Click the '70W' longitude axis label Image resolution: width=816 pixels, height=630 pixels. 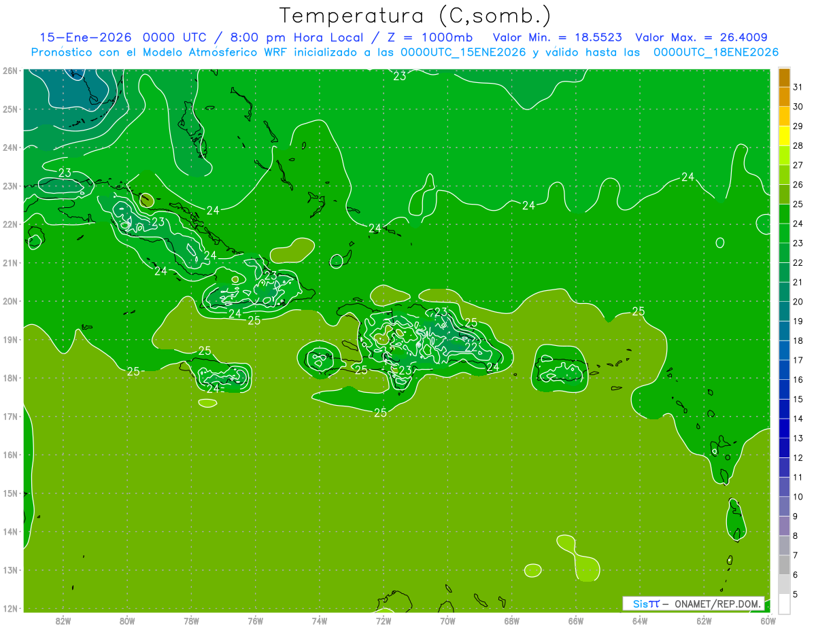pos(447,620)
